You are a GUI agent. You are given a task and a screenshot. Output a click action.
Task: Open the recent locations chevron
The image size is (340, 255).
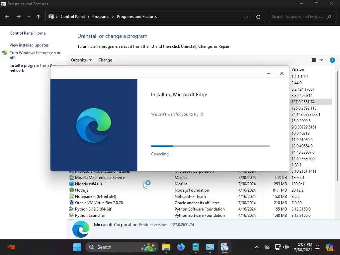(x=29, y=17)
